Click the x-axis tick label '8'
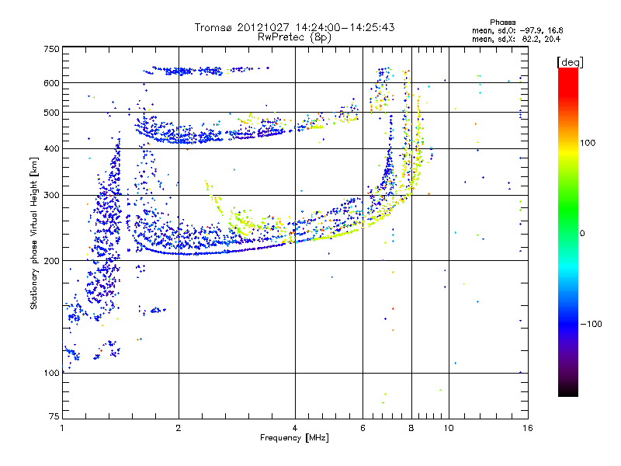 tap(411, 428)
